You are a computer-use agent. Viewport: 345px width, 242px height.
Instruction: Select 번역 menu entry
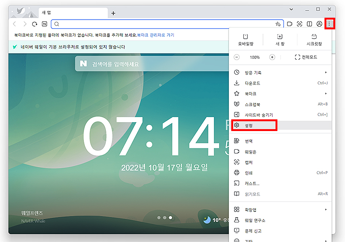click(280, 141)
